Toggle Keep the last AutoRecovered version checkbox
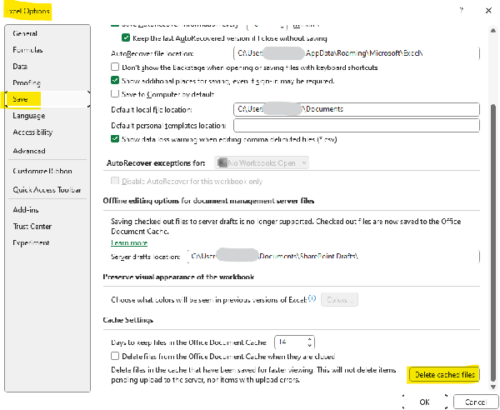 (x=127, y=38)
